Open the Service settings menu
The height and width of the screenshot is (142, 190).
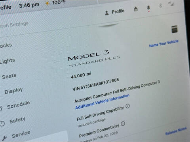21,134
